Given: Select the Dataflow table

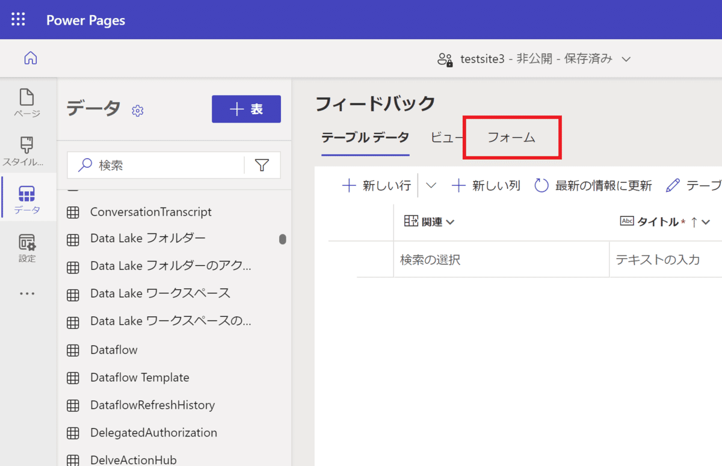Looking at the screenshot, I should (x=114, y=349).
